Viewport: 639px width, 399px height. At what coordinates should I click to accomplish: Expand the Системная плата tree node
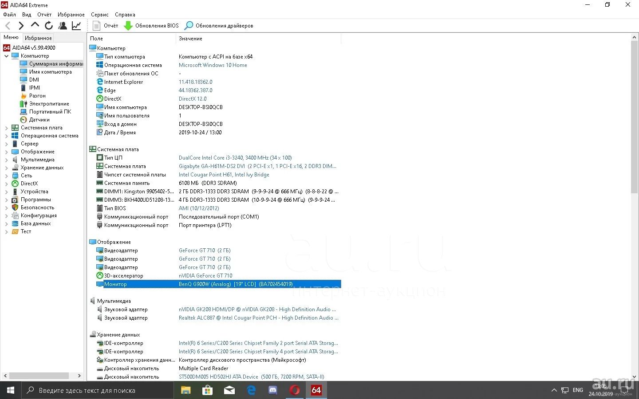pyautogui.click(x=6, y=128)
